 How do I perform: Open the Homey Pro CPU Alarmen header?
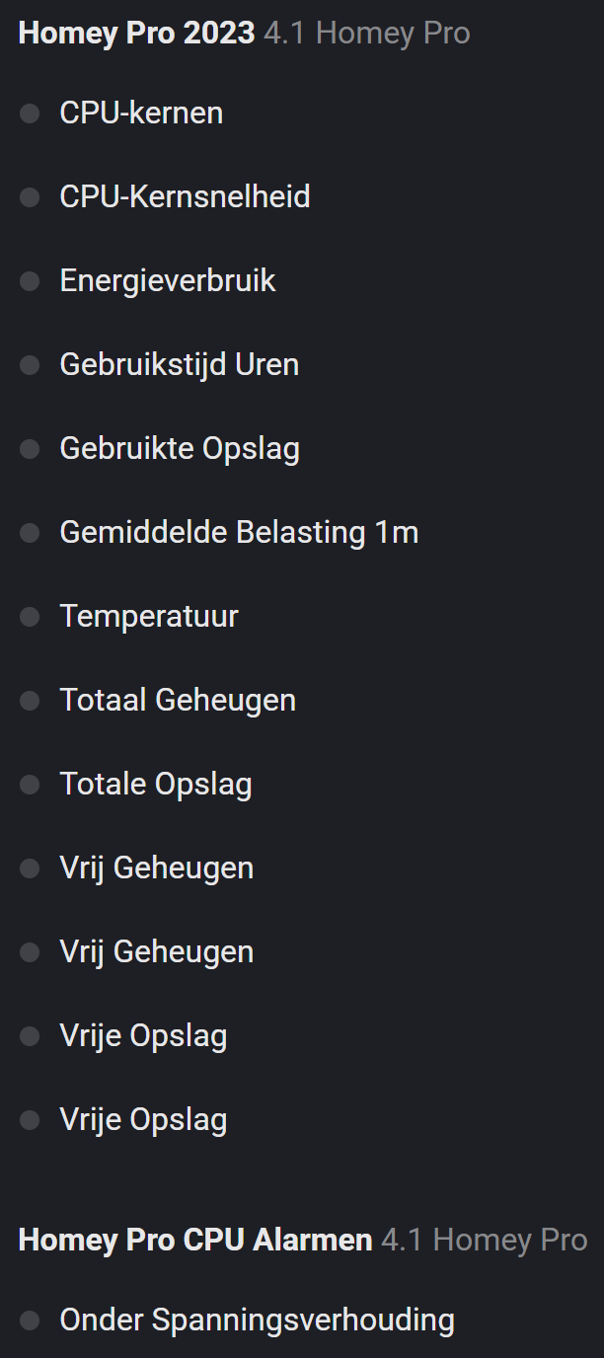pos(195,1240)
